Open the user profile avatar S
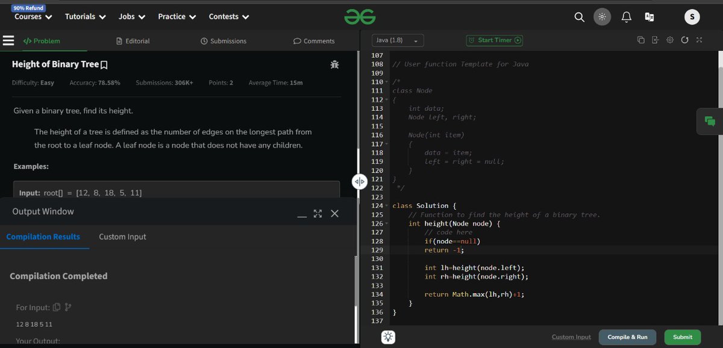The width and height of the screenshot is (723, 348). [x=692, y=17]
